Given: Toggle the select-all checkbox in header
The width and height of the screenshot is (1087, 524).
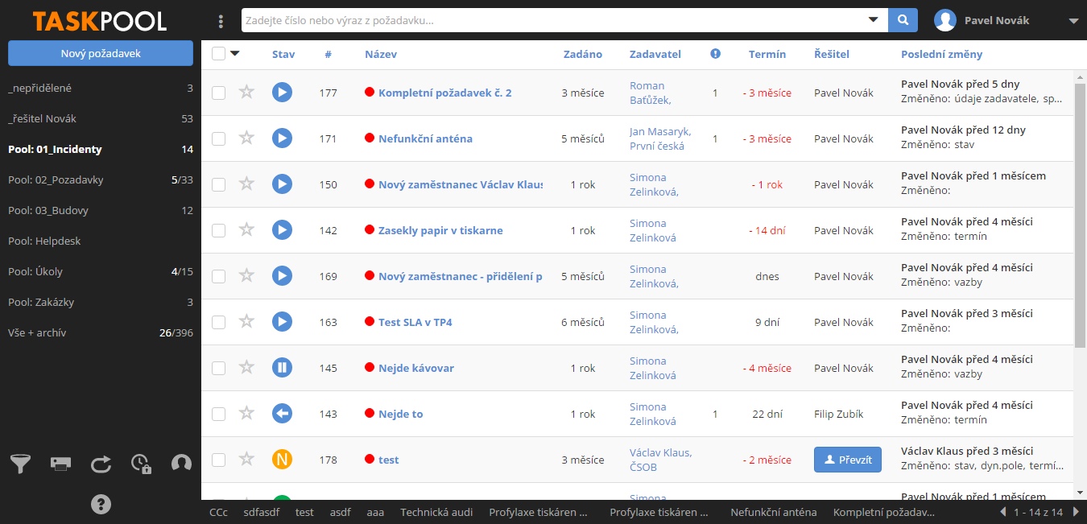Looking at the screenshot, I should click(218, 54).
